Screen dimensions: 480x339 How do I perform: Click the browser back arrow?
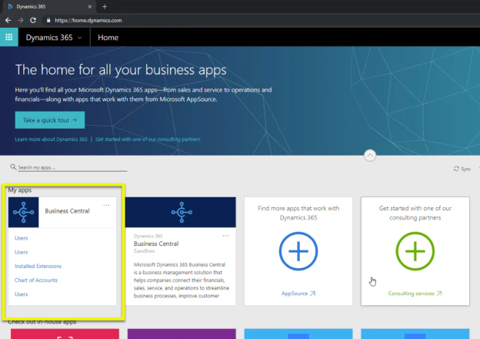pos(8,20)
